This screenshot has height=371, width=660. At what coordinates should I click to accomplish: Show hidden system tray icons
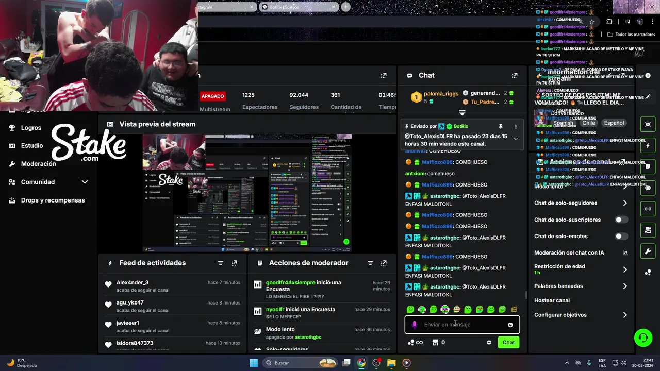click(x=567, y=363)
